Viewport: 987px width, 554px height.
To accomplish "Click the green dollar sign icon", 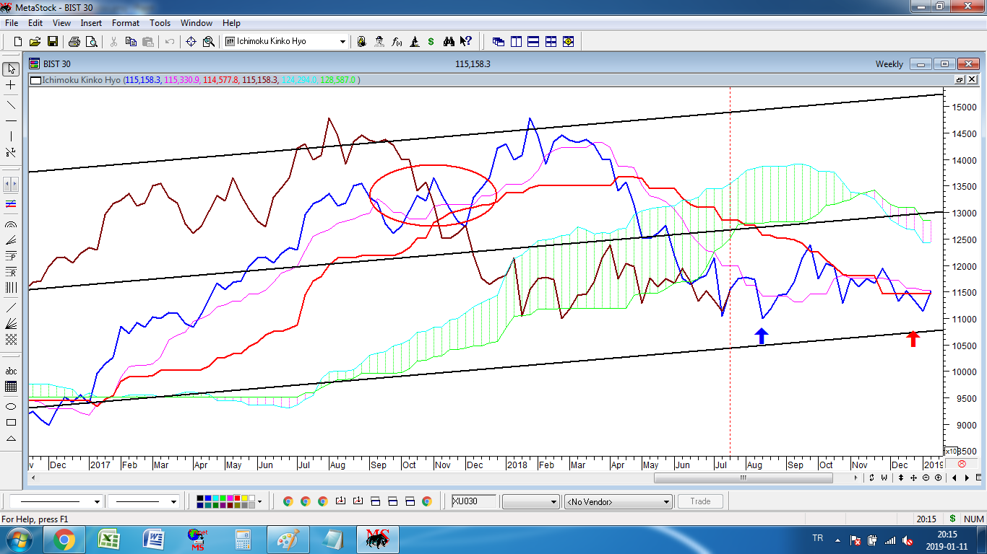I will pos(431,42).
